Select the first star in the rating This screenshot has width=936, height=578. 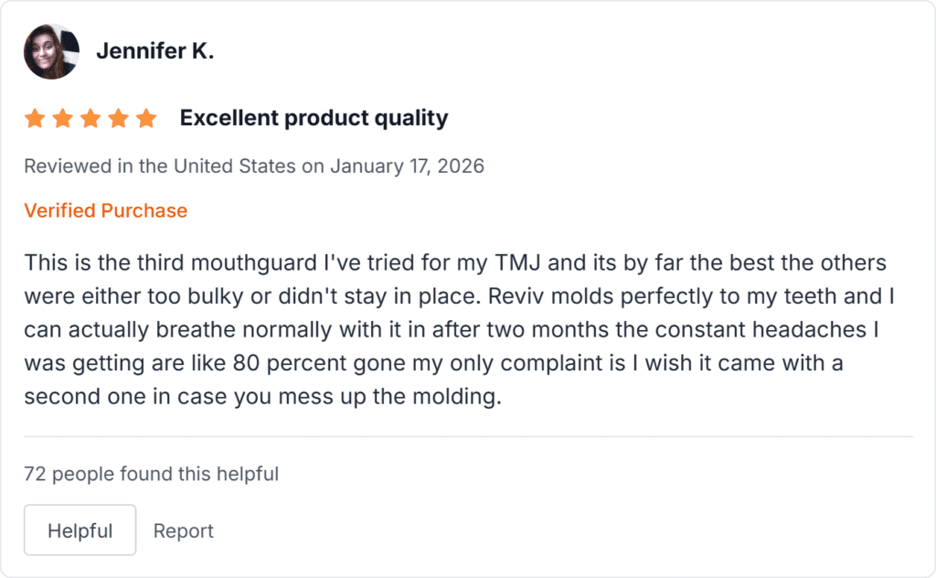34,117
